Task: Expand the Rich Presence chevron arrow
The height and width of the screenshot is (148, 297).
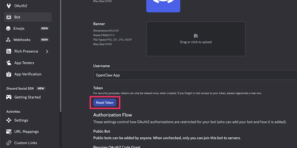Action: (x=47, y=51)
